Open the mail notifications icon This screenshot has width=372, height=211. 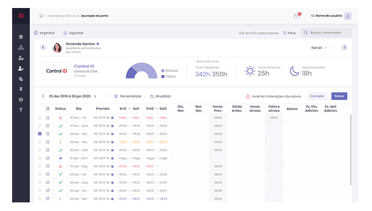(297, 15)
